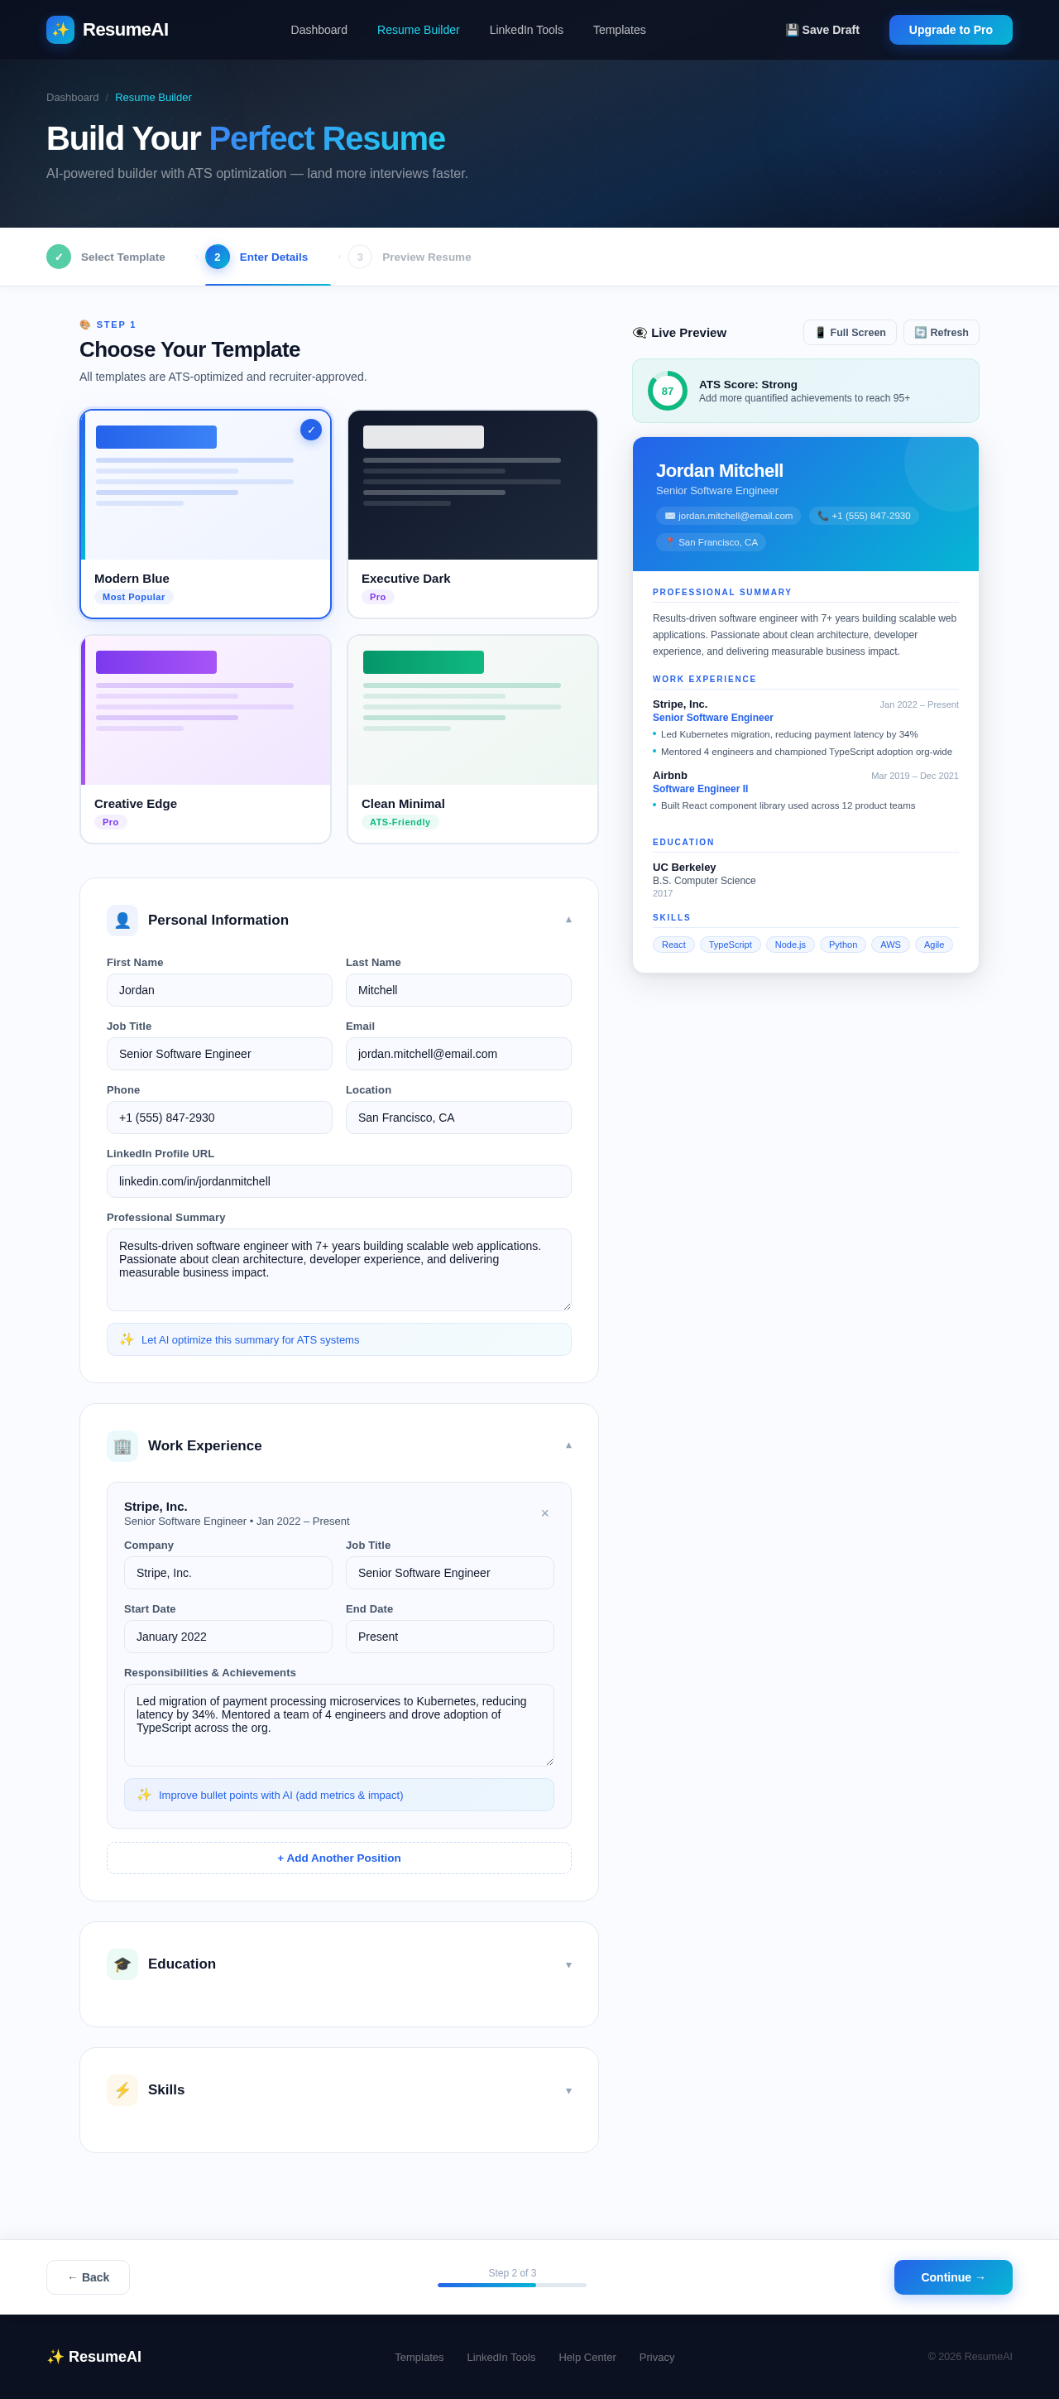Click the personal Job Title field

[x=219, y=1053]
